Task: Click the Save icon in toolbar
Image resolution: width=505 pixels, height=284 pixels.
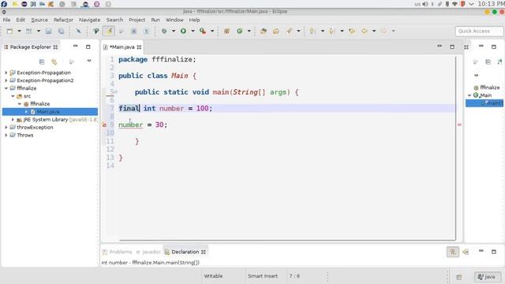Action: click(x=48, y=31)
